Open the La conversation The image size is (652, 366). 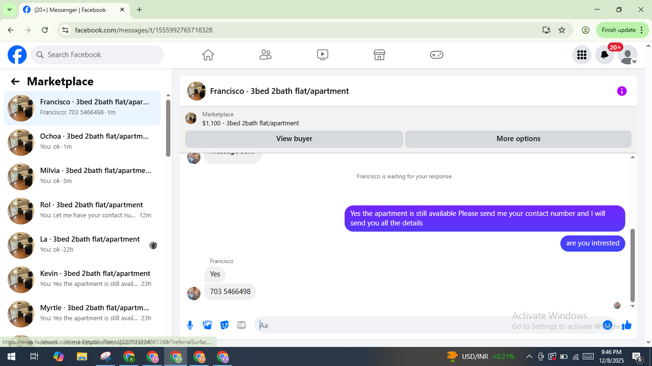[82, 245]
